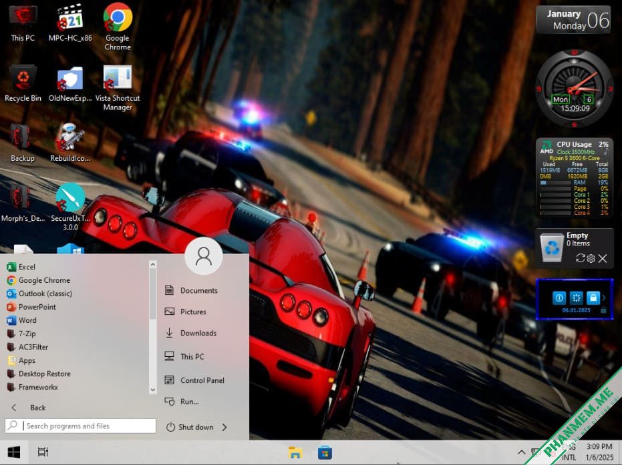
Task: Close the recycle bin gadget
Action: tap(603, 258)
